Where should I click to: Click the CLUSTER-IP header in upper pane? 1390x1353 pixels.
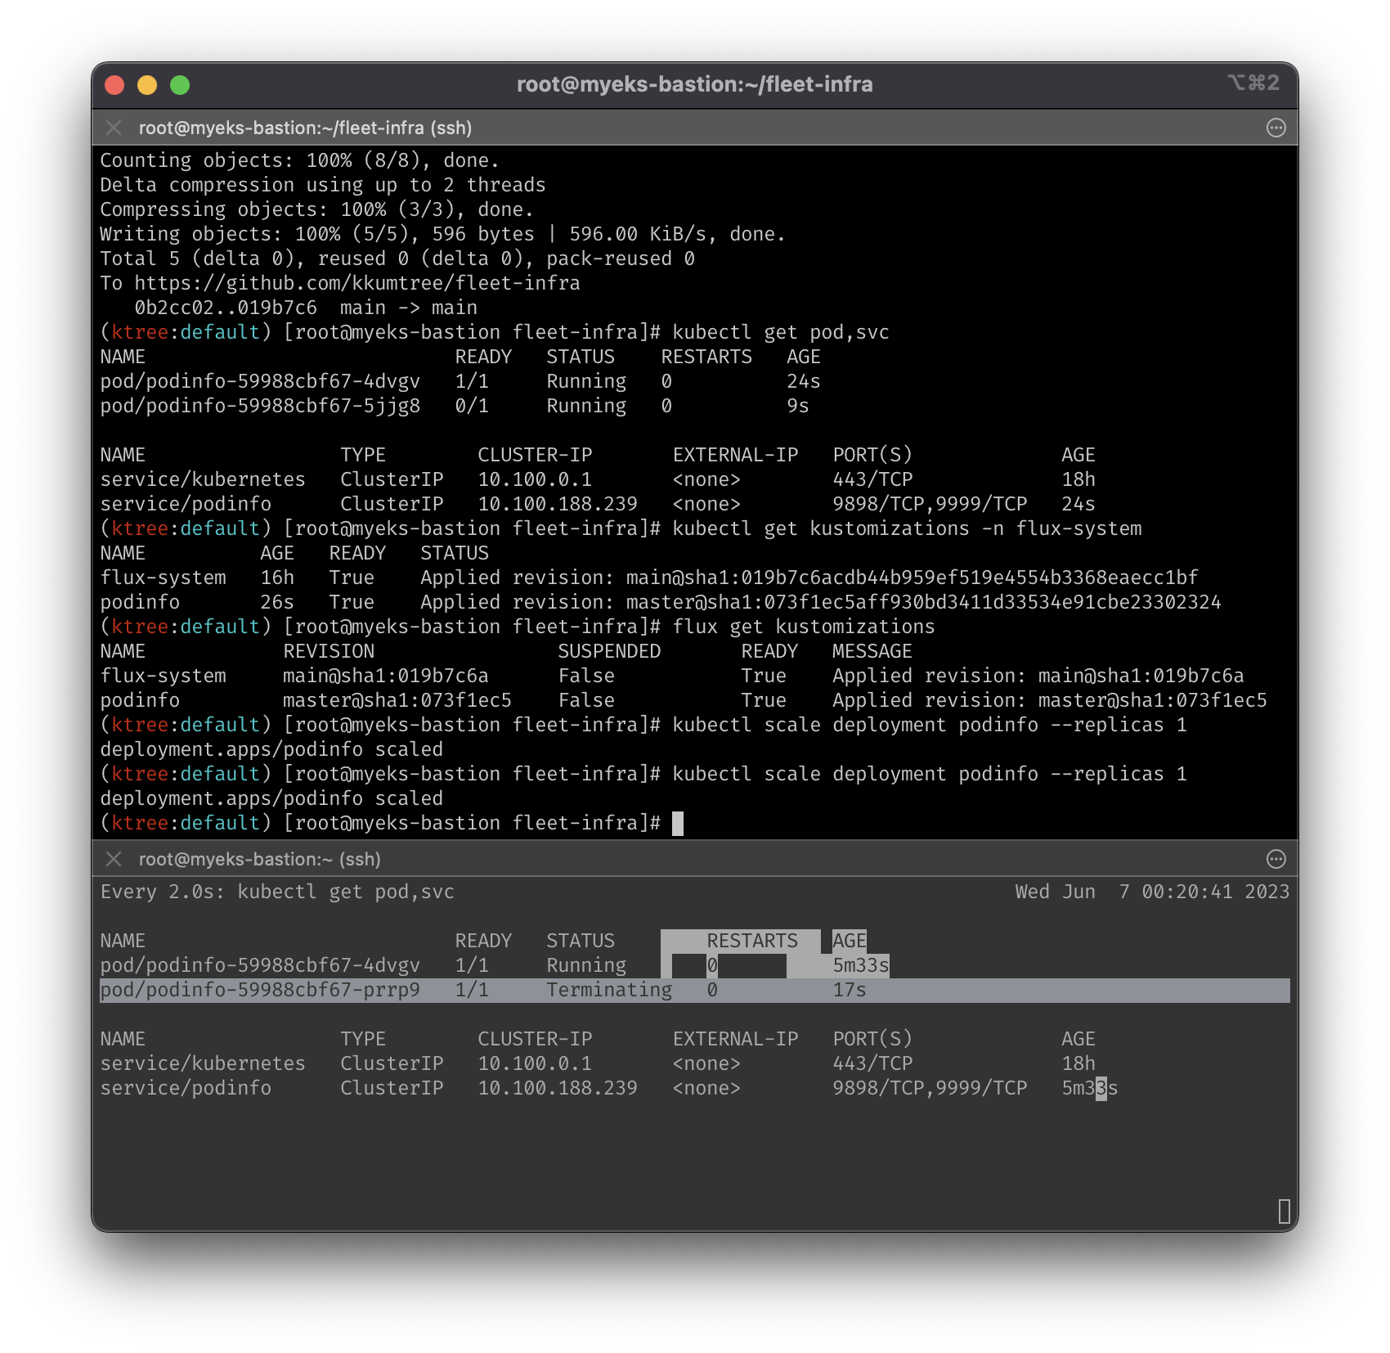coord(535,455)
